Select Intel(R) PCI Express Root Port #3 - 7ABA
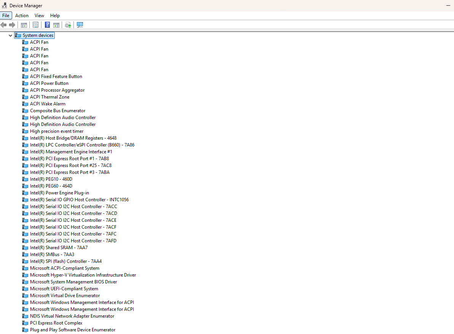 pos(70,172)
